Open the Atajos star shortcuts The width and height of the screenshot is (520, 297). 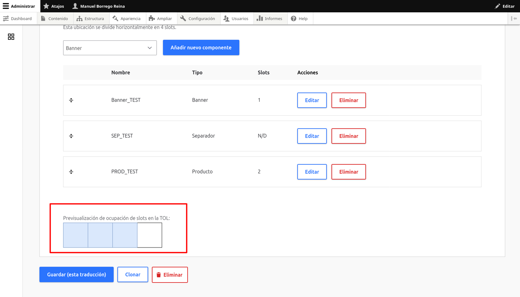(53, 6)
